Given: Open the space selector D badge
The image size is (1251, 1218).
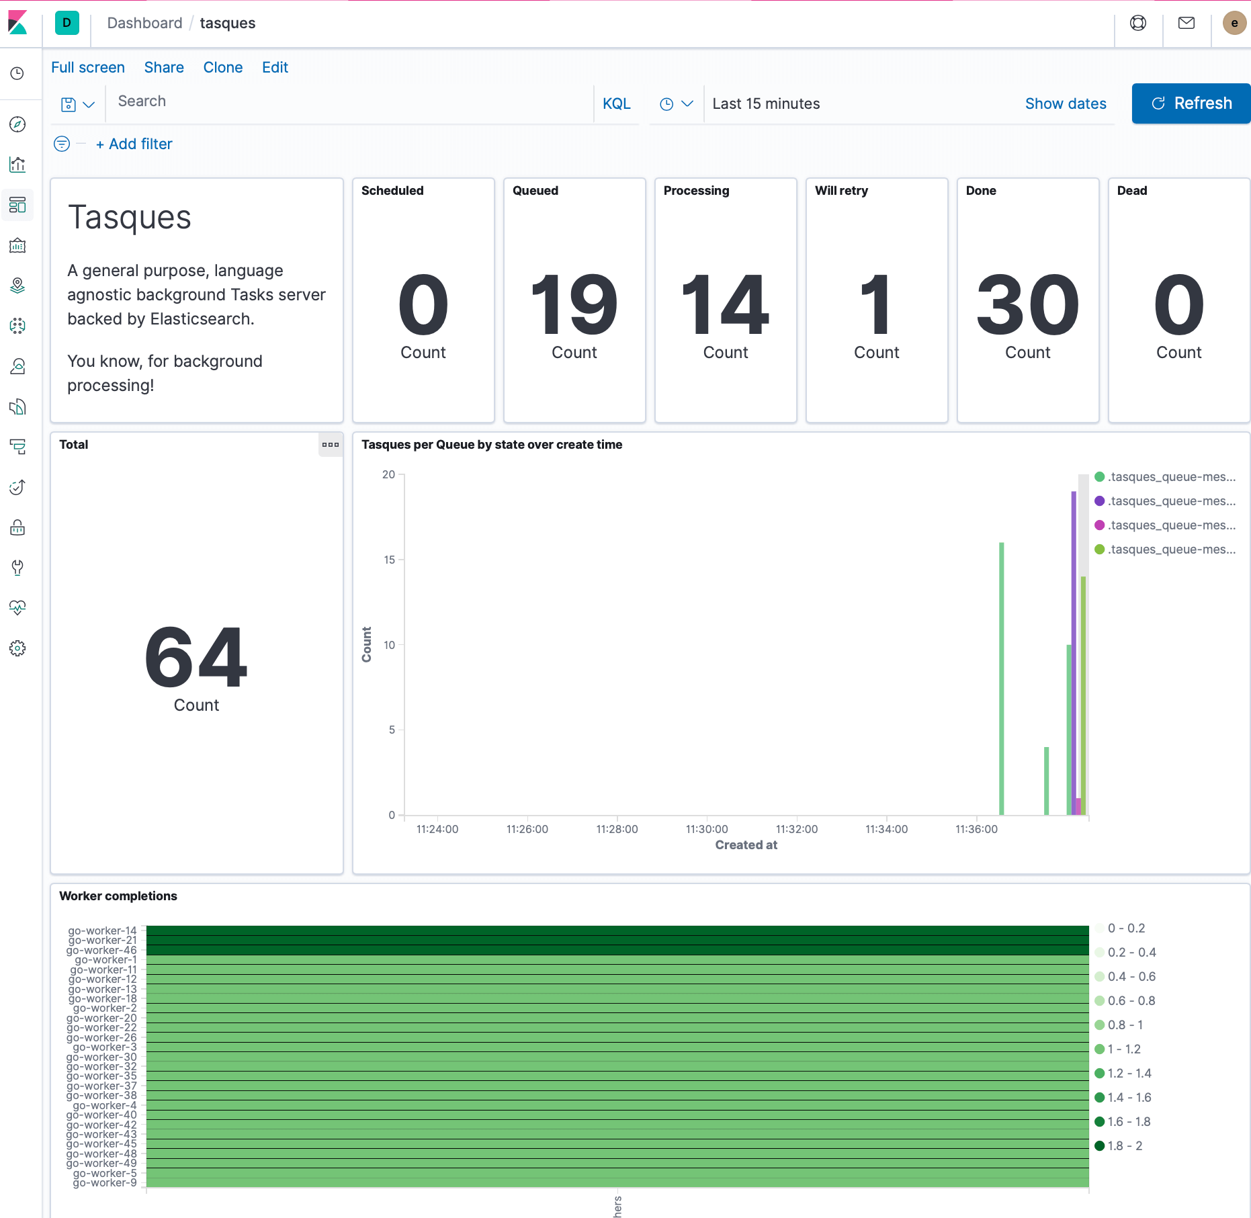Looking at the screenshot, I should (x=67, y=23).
